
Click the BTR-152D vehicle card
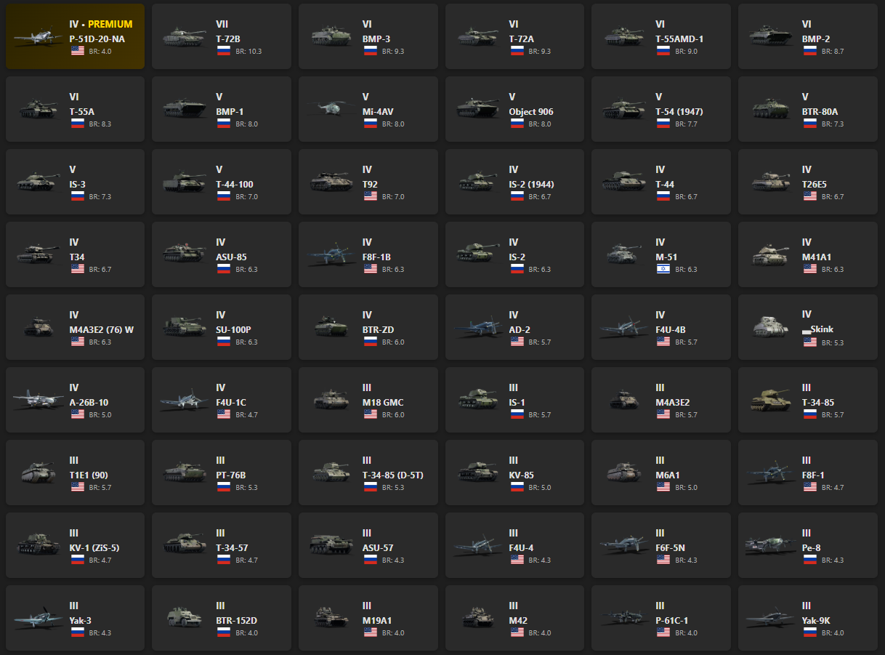[x=222, y=618]
